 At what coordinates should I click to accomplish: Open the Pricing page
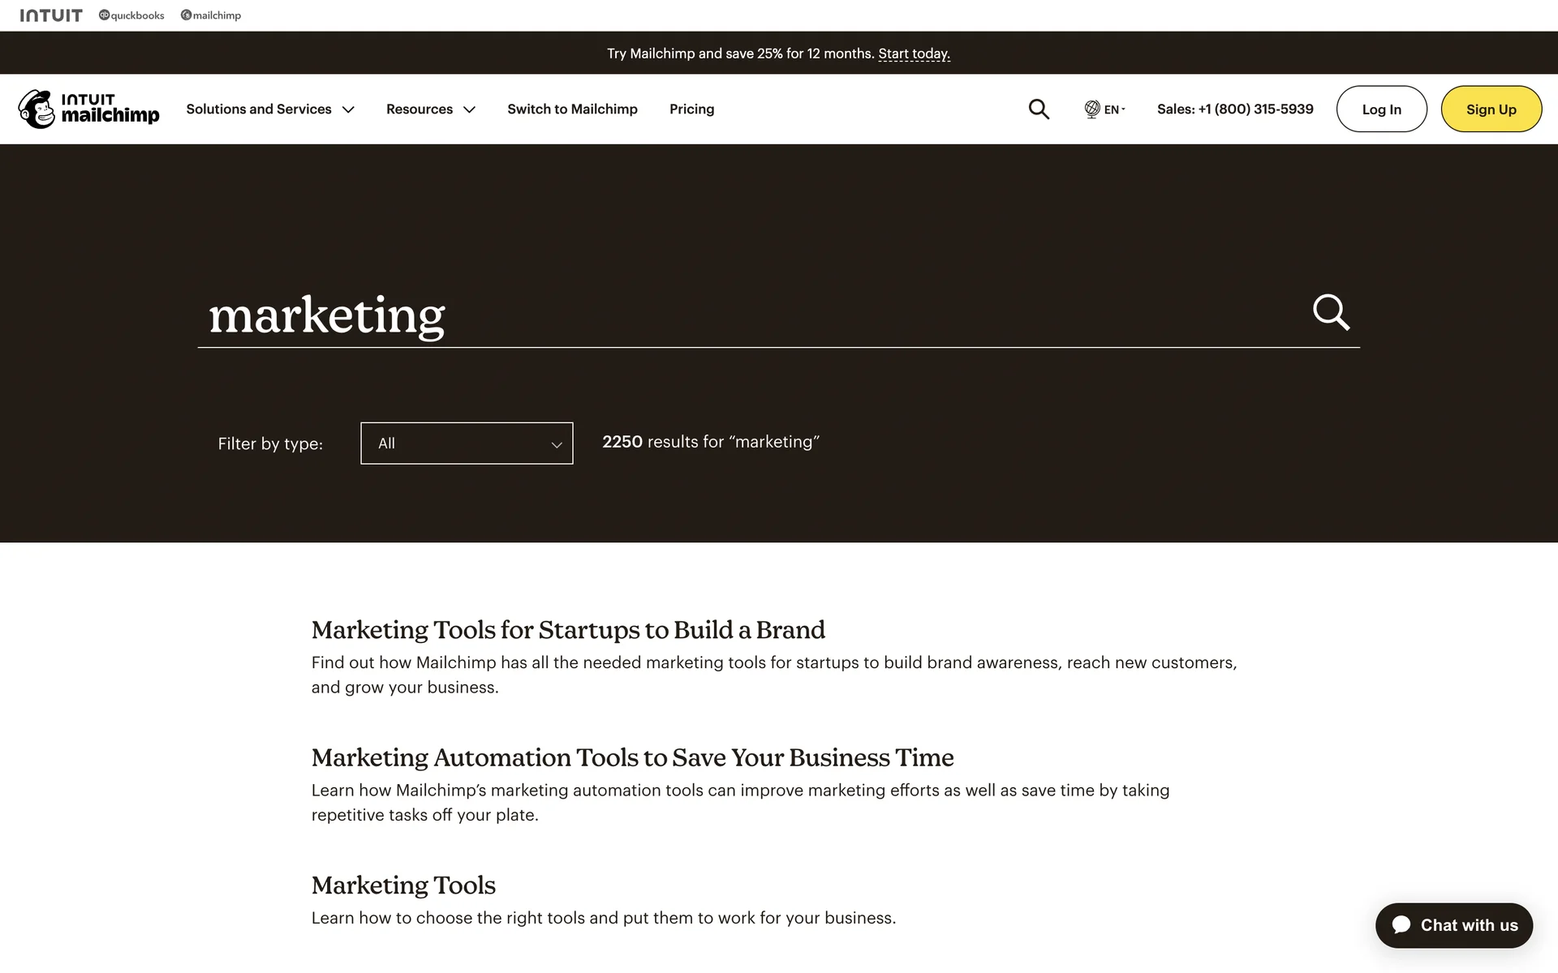pos(691,109)
